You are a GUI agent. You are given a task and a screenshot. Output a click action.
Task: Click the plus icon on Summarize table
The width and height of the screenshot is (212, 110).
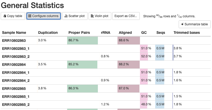(x=182, y=24)
